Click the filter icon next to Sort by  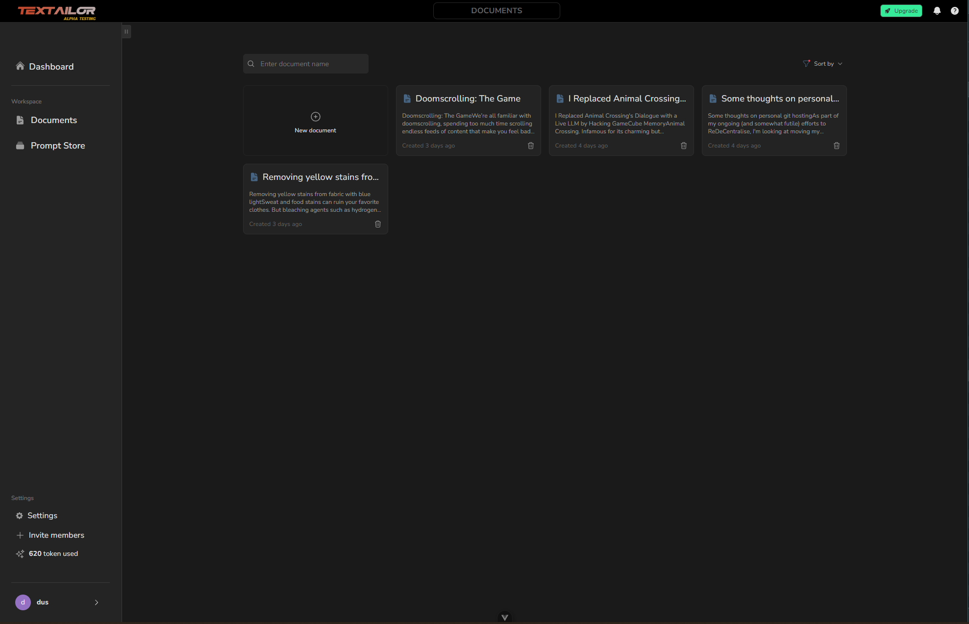806,63
